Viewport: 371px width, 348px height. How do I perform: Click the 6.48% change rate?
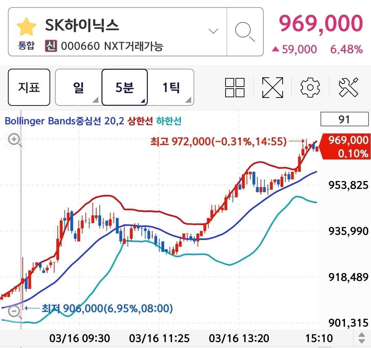point(346,49)
